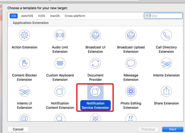Select the Broadcast Upload Extension icon
The width and height of the screenshot is (185, 133).
click(x=131, y=35)
